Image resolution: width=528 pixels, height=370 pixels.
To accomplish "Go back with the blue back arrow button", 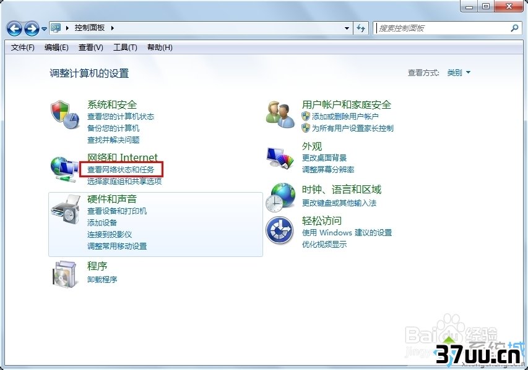I will click(14, 29).
